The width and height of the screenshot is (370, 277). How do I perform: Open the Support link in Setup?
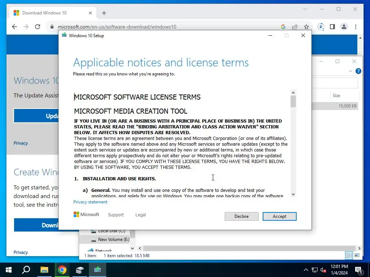click(116, 215)
